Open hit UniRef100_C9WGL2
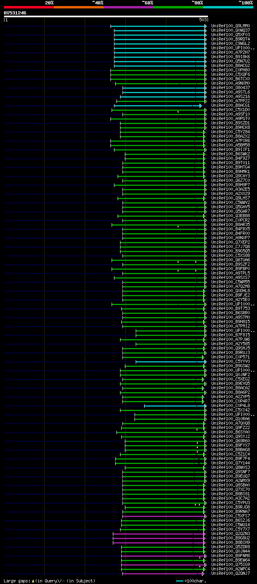The width and height of the screenshot is (257, 584). point(230,43)
